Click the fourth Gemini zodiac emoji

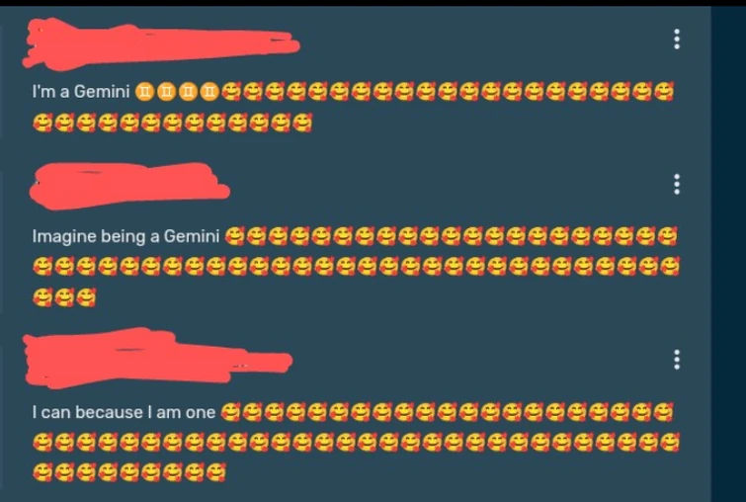[x=209, y=91]
